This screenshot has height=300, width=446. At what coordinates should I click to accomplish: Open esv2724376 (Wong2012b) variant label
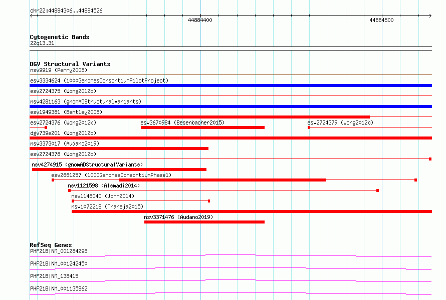(63, 122)
